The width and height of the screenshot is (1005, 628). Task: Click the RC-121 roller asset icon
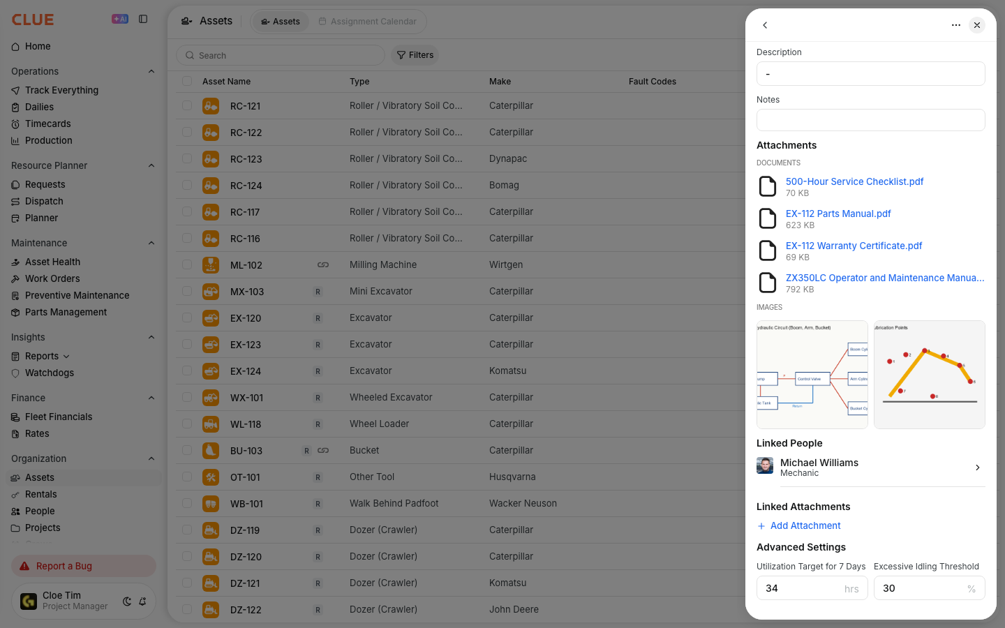tap(211, 106)
